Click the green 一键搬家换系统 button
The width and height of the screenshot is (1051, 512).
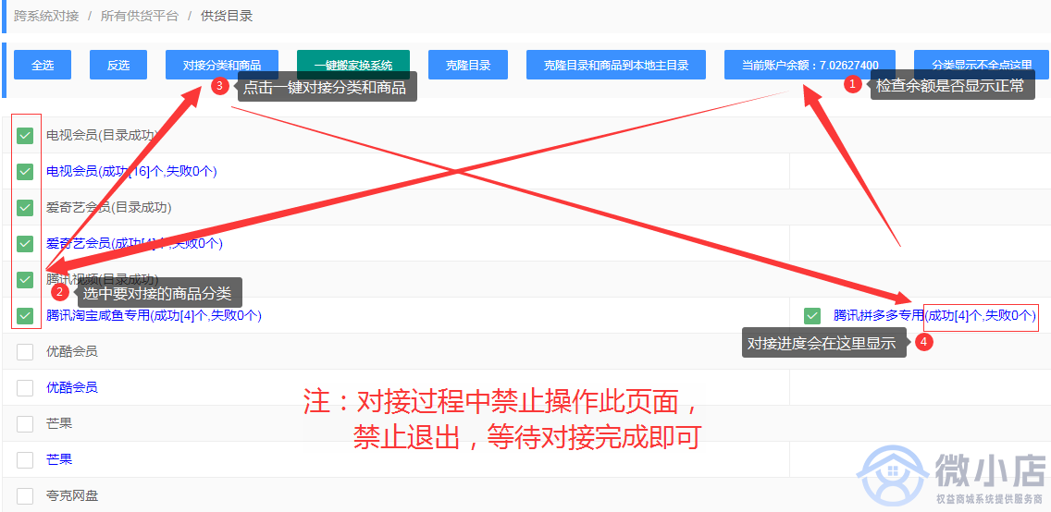click(353, 65)
